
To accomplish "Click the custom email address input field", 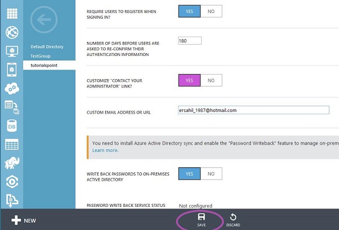I will pyautogui.click(x=253, y=110).
